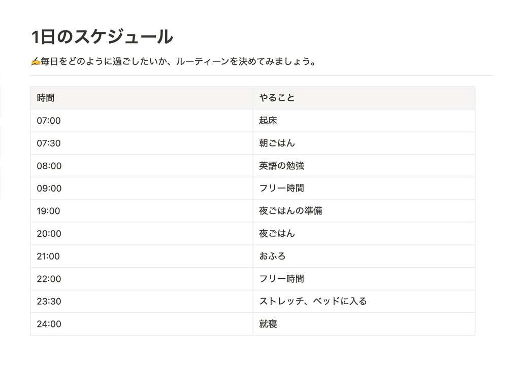Click the フリー時間 cell beside 09:00
Screen dimensions: 520x366
pos(364,188)
